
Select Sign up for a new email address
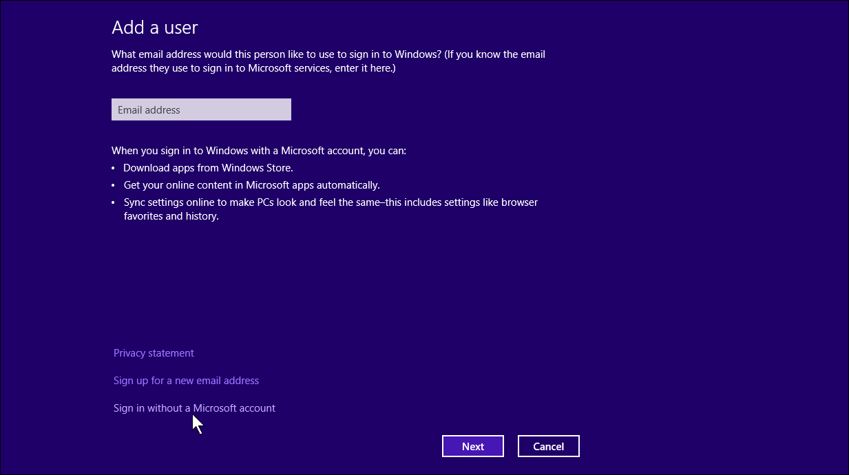[x=186, y=381]
